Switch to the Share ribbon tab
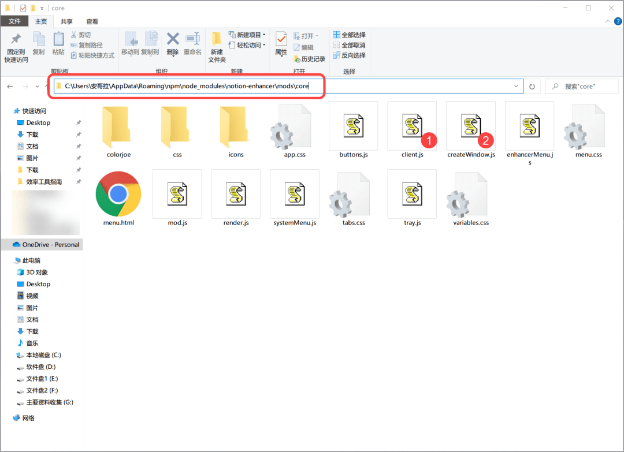Image resolution: width=624 pixels, height=452 pixels. pos(66,21)
